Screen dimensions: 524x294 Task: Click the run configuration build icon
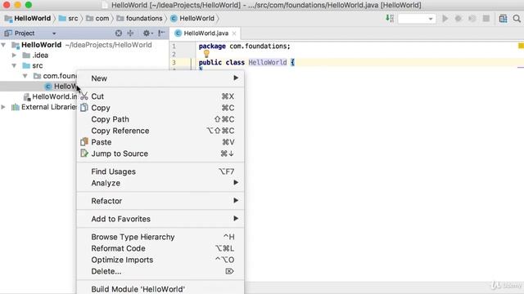[x=390, y=18]
